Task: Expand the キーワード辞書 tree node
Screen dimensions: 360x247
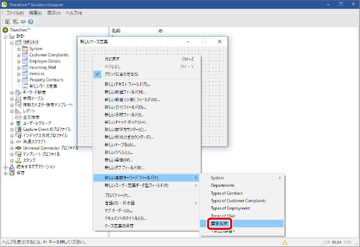Action: [x=11, y=92]
